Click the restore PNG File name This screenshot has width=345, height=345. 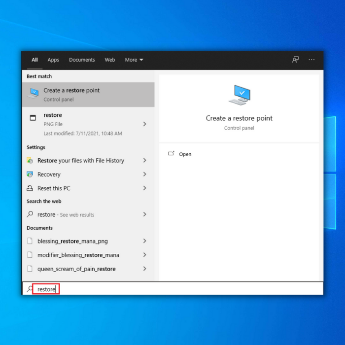click(x=53, y=115)
